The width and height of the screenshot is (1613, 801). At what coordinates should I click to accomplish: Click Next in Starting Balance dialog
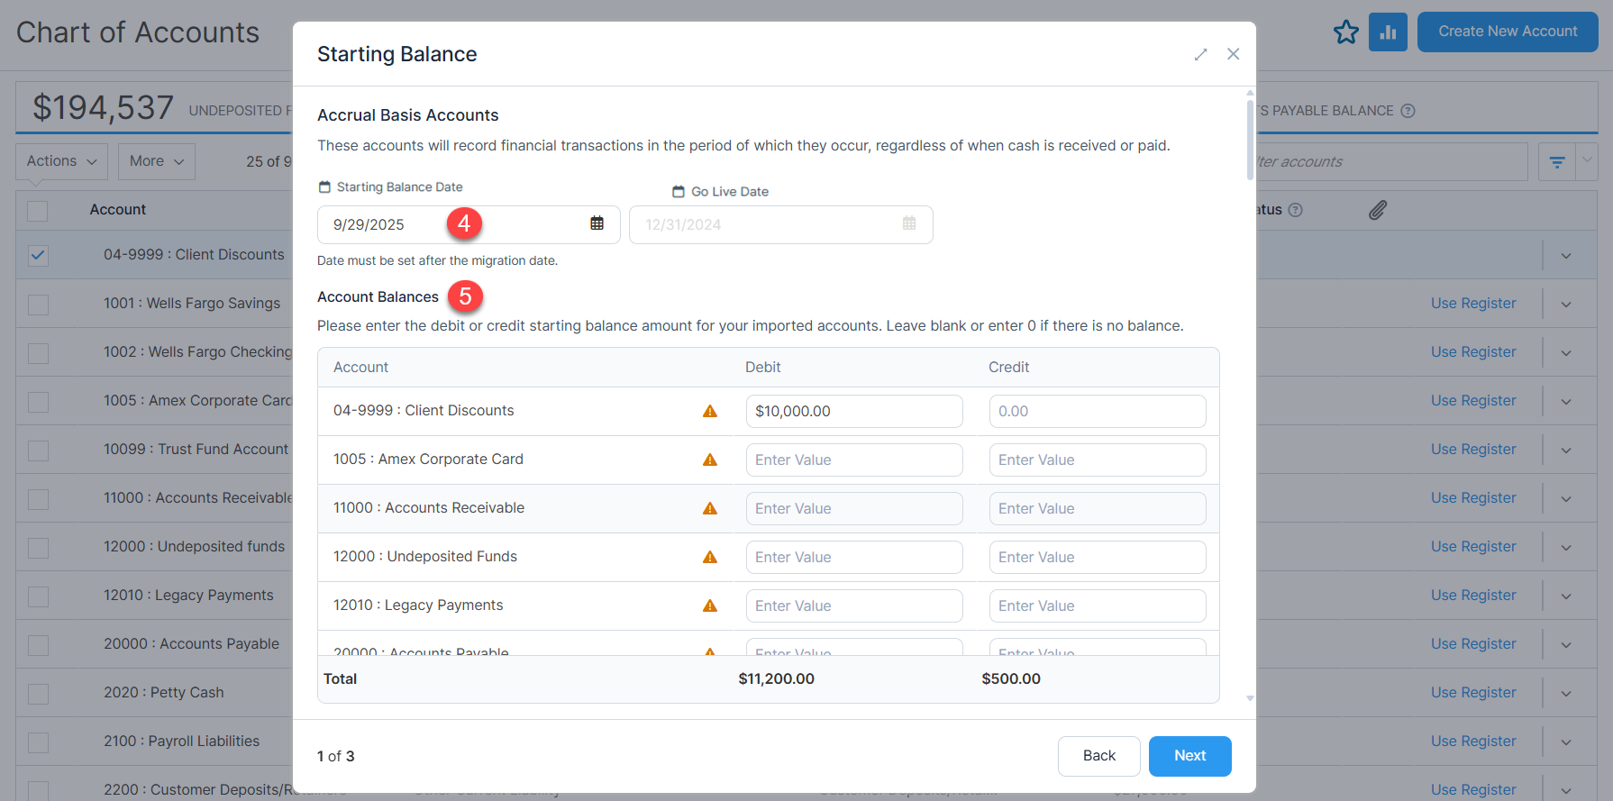(x=1189, y=756)
